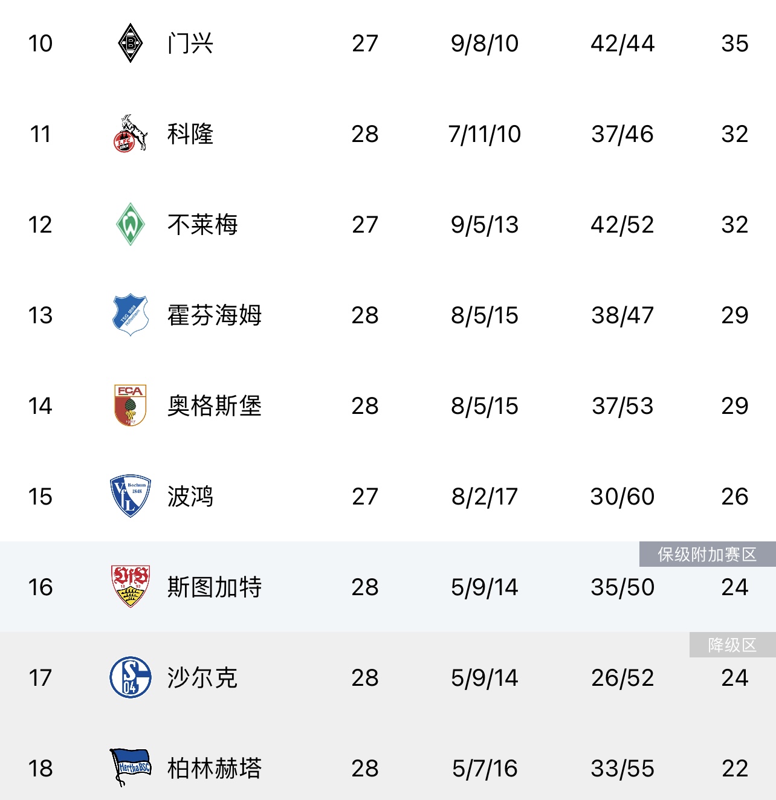
Task: Tap 柏林赫塔 points value 22
Action: [735, 769]
